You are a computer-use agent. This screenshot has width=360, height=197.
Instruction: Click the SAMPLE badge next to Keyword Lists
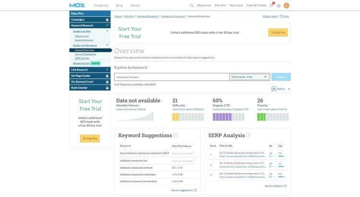(96, 63)
